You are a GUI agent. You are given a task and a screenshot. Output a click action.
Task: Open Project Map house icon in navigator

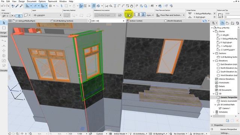(x=222, y=23)
